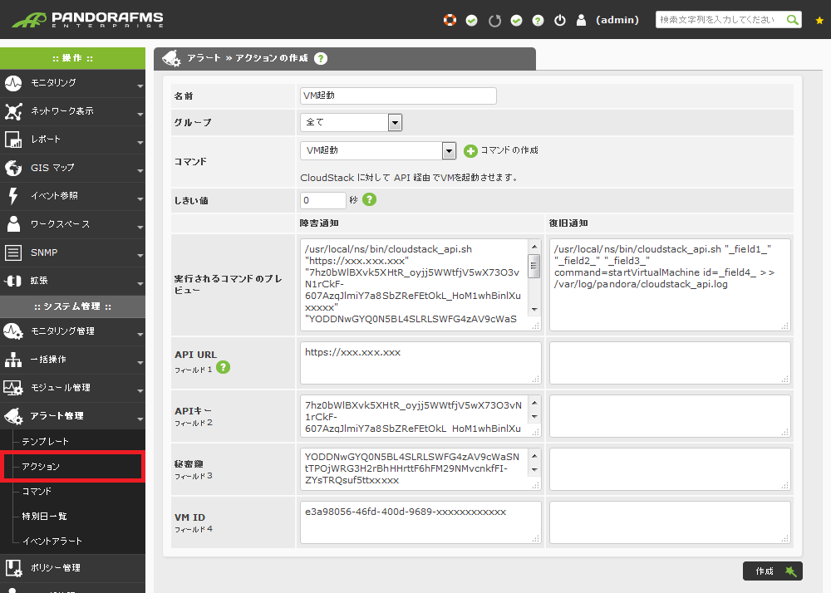Collapse the アラート管理 menu arrow
The image size is (831, 593).
[x=140, y=419]
